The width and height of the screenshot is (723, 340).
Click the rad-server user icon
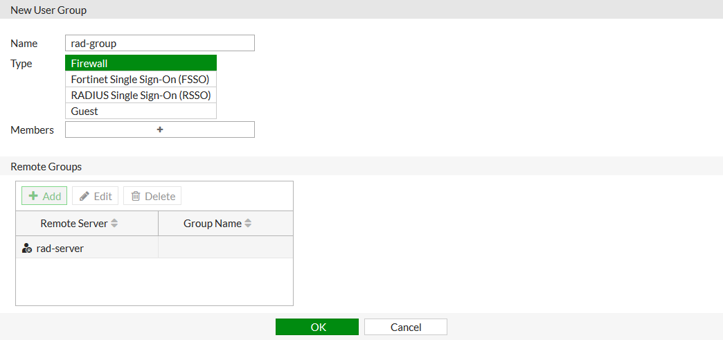(27, 248)
